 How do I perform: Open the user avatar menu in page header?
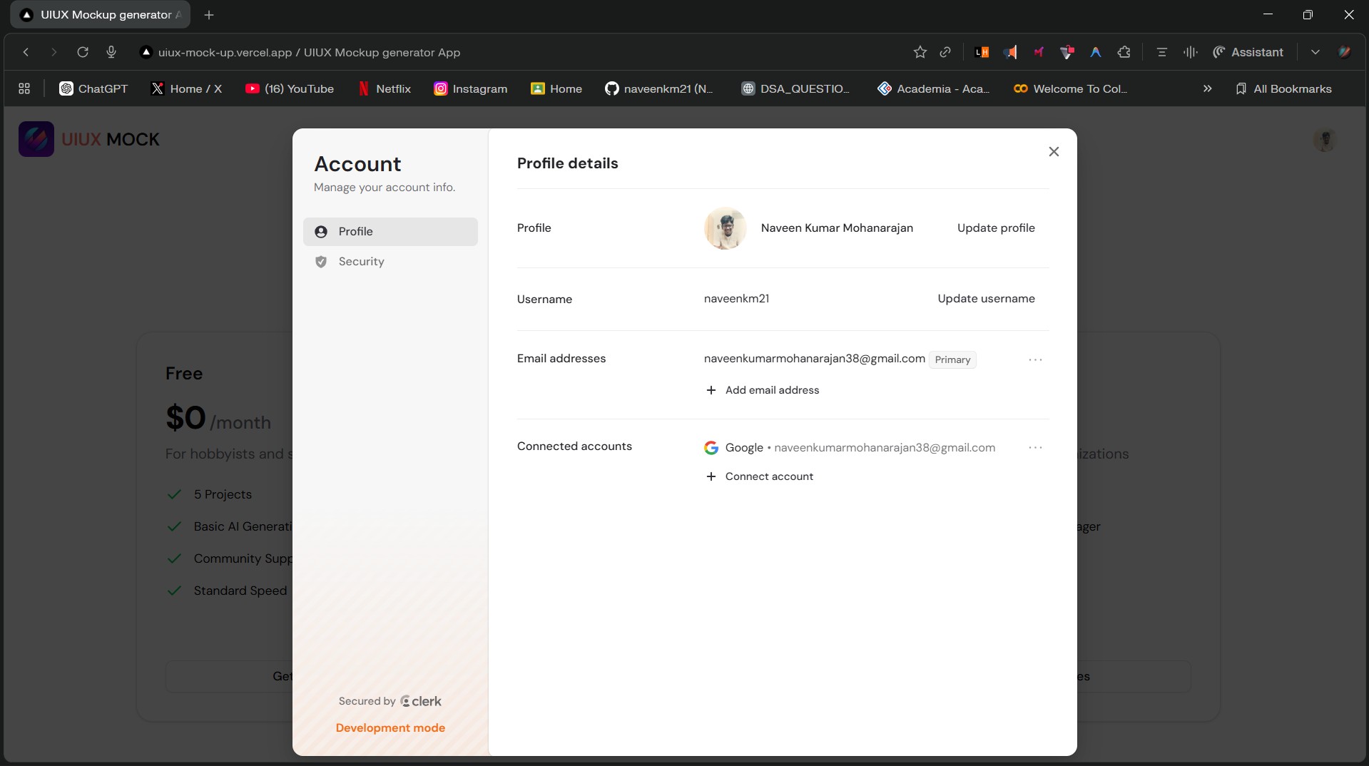point(1325,140)
